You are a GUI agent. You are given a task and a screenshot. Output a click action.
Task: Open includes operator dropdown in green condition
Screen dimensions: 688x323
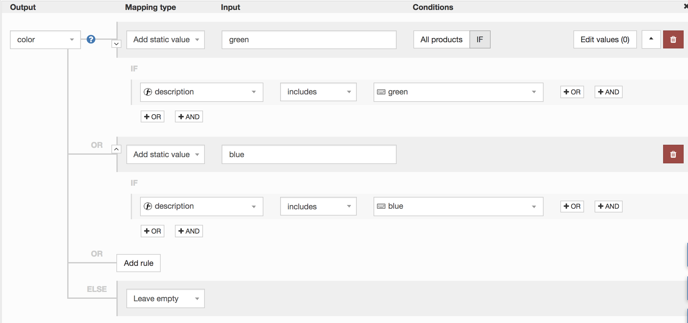318,92
